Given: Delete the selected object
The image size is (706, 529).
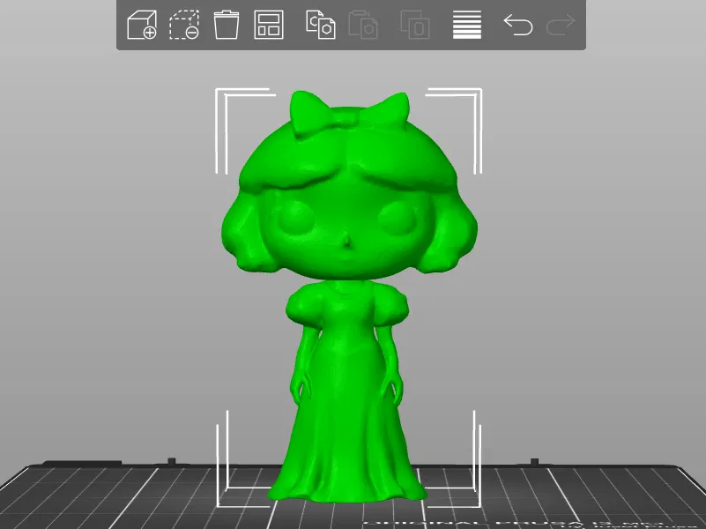Looking at the screenshot, I should (183, 26).
